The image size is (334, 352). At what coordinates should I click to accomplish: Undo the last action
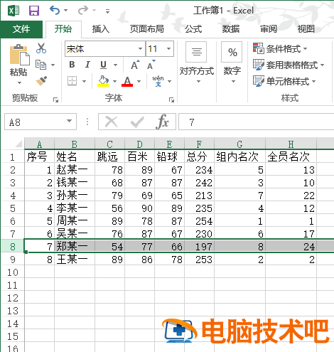pyautogui.click(x=55, y=11)
